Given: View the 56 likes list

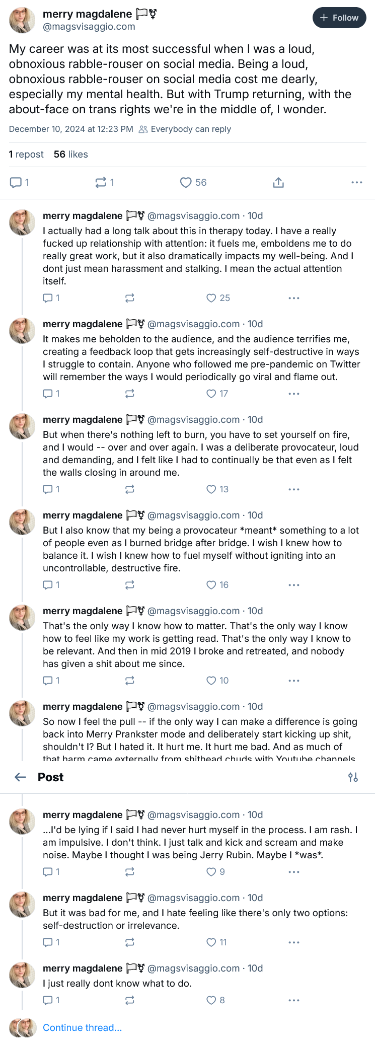Looking at the screenshot, I should pos(71,155).
